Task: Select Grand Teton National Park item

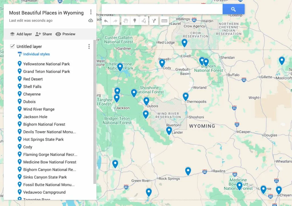Action: (x=46, y=71)
